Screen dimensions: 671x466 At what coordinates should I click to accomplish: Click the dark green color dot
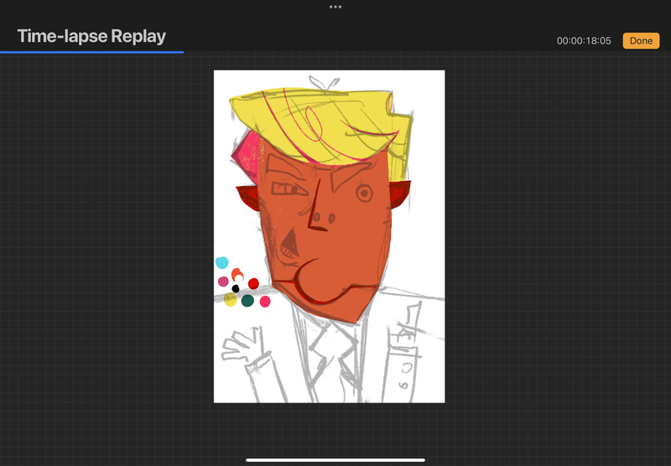click(x=247, y=301)
